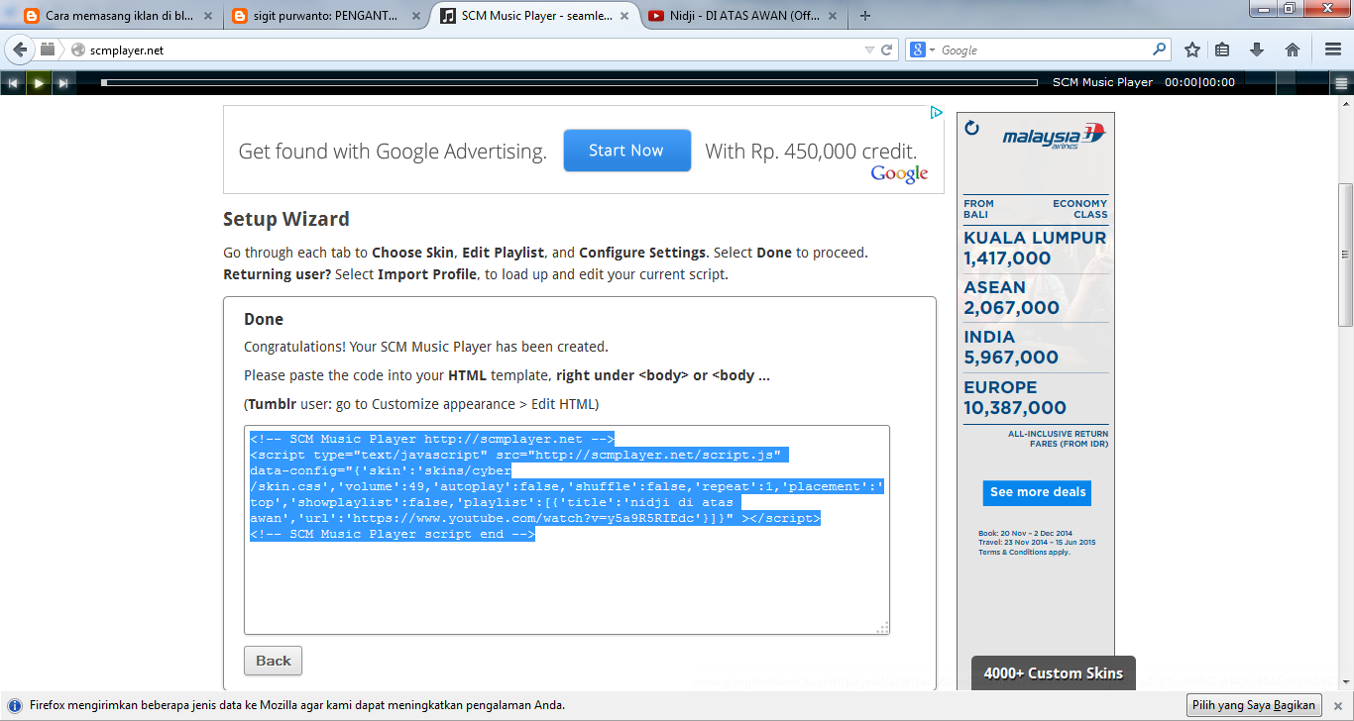1354x721 pixels.
Task: Click 'KUALA LUMPUR 1,417,000' fare
Action: [x=1035, y=249]
